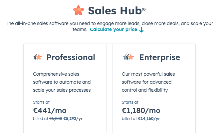Click the struck-through €5,880 price

point(56,119)
